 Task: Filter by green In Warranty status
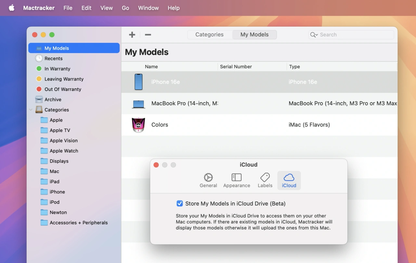57,69
